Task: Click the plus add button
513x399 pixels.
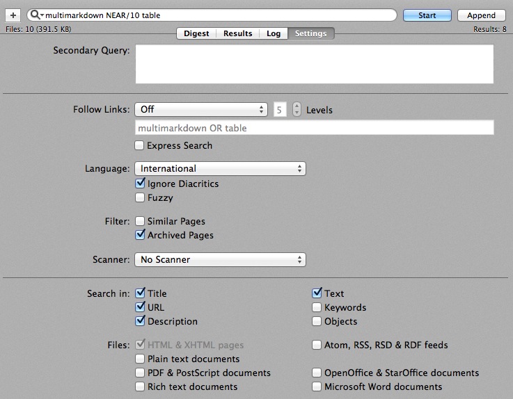Action: point(13,15)
